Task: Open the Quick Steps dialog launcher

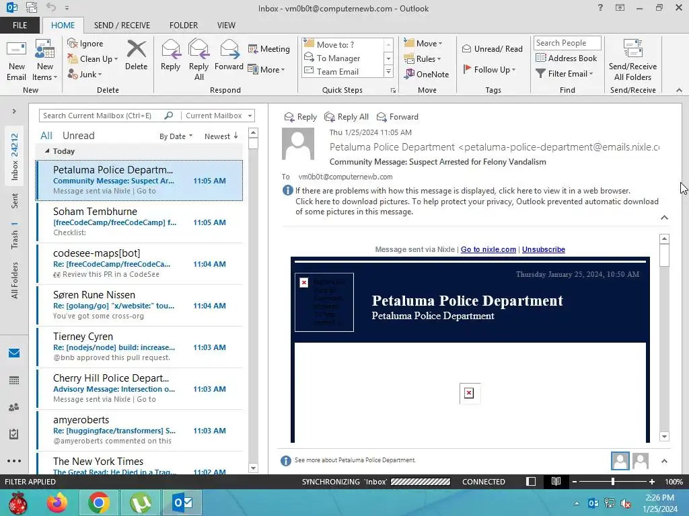Action: pyautogui.click(x=393, y=91)
